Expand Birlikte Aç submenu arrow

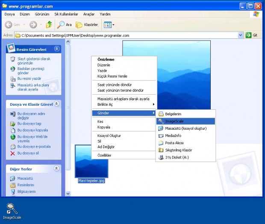click(153, 105)
